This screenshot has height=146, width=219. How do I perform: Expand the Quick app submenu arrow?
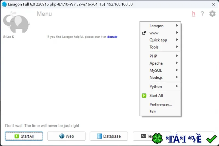[177, 40]
